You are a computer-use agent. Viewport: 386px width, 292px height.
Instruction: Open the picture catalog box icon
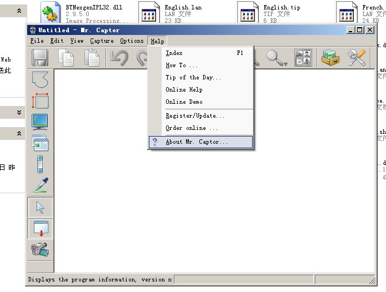pyautogui.click(x=330, y=58)
